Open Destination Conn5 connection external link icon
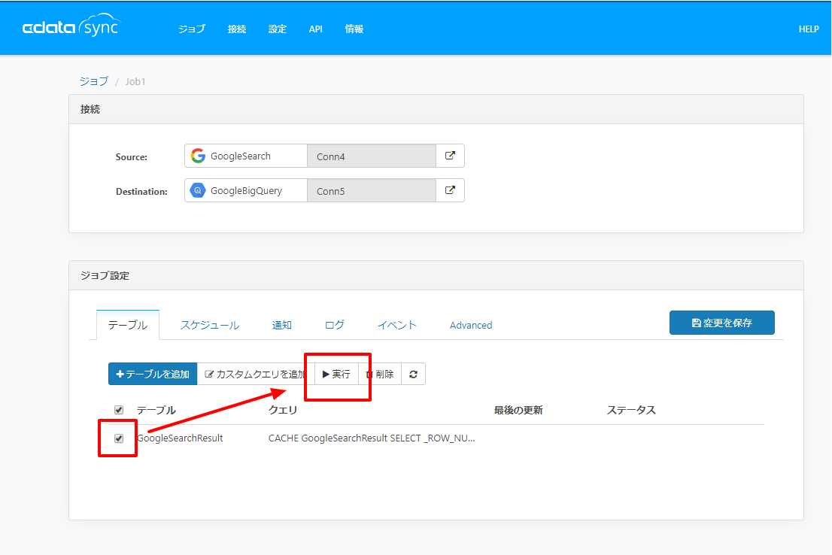This screenshot has height=555, width=832. [450, 190]
